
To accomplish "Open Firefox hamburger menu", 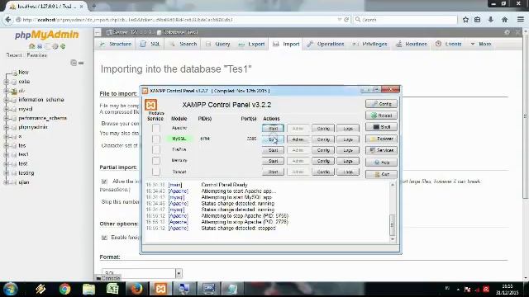I will [521, 20].
